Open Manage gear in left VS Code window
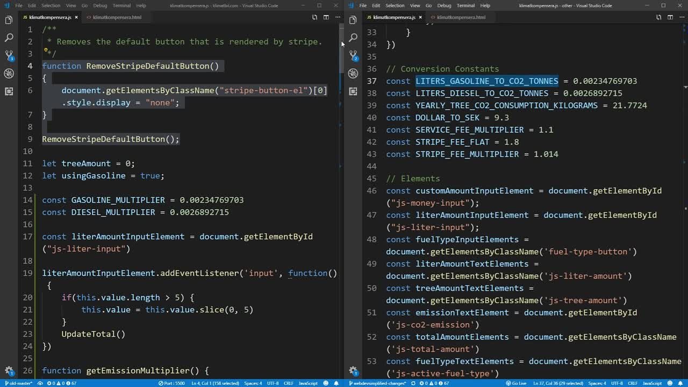The width and height of the screenshot is (688, 387). pyautogui.click(x=9, y=370)
